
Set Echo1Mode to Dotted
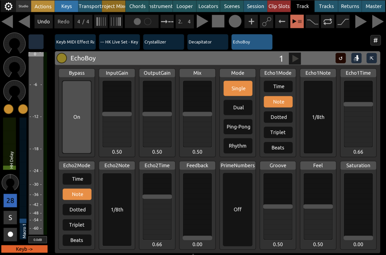point(278,117)
